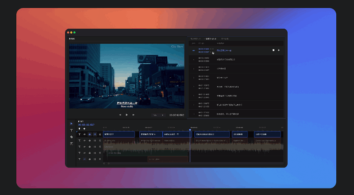This screenshot has height=195, width=354.
Task: Open style icon of the top subtitle track
Action: click(90, 134)
